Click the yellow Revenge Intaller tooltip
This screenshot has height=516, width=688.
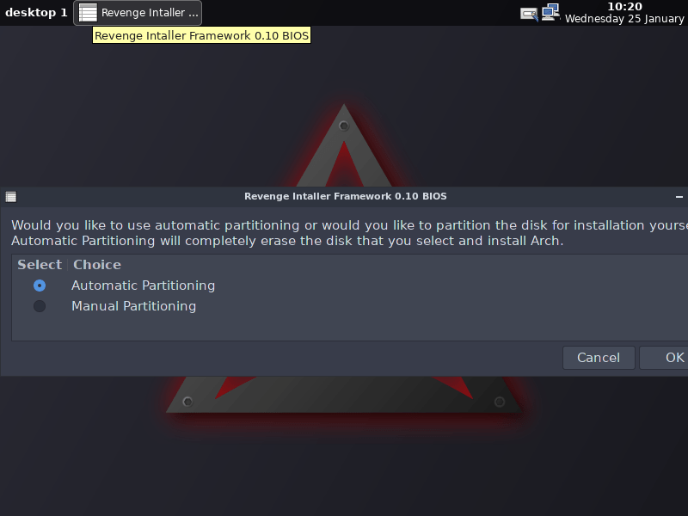(201, 35)
